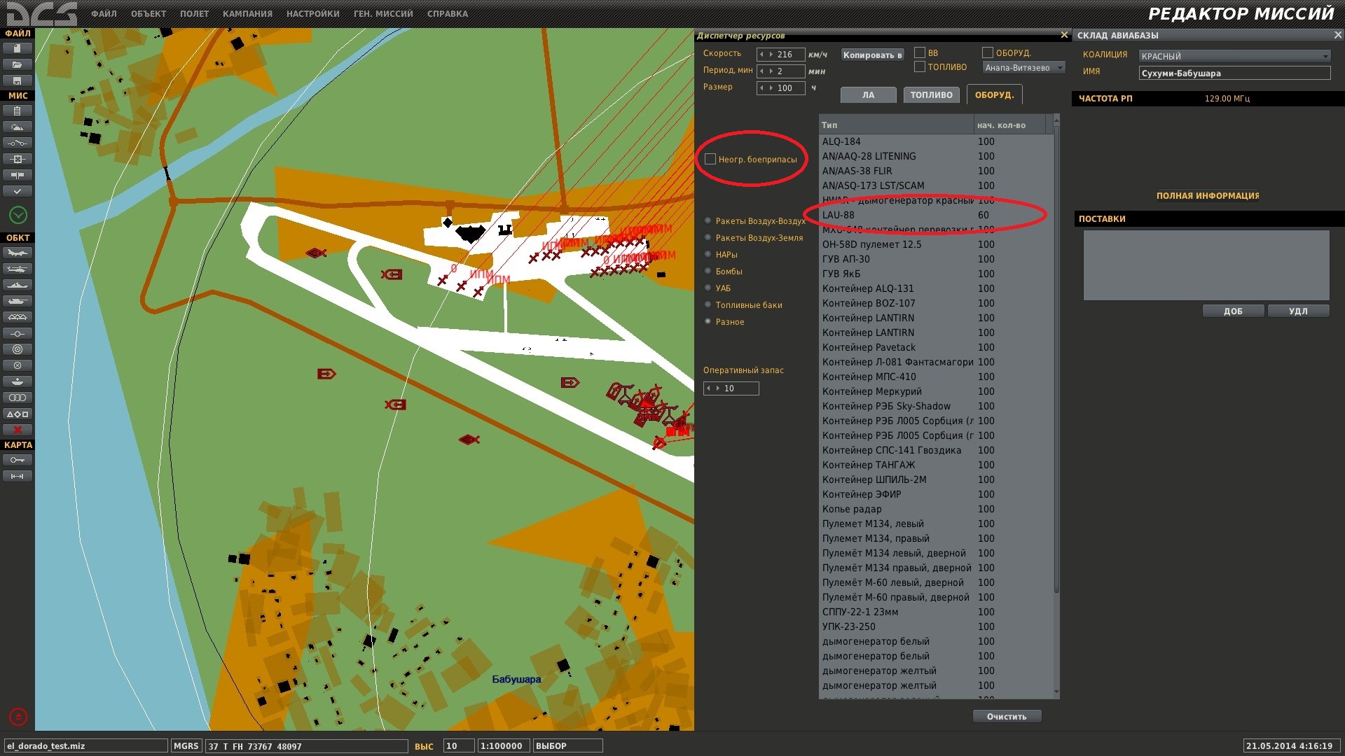The image size is (1345, 756).
Task: Enable the ВВ copy checkbox
Action: click(920, 52)
